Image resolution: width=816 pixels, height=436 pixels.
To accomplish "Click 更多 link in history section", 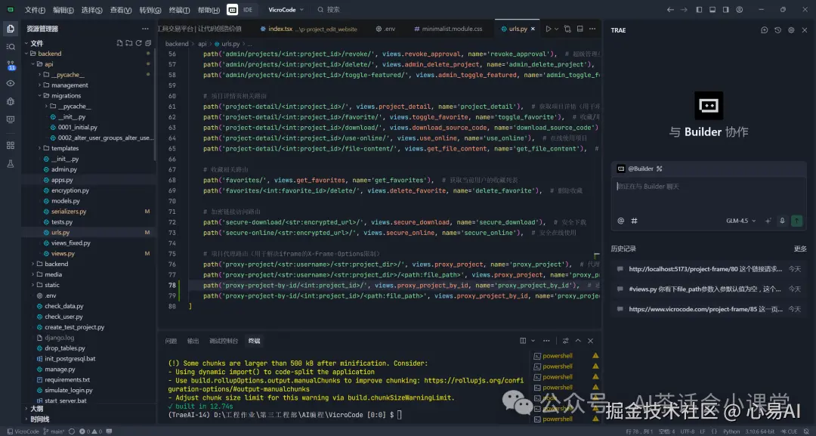I will point(800,249).
